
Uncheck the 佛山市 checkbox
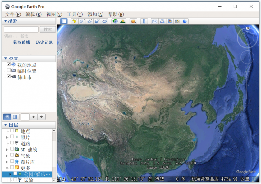click(x=9, y=76)
